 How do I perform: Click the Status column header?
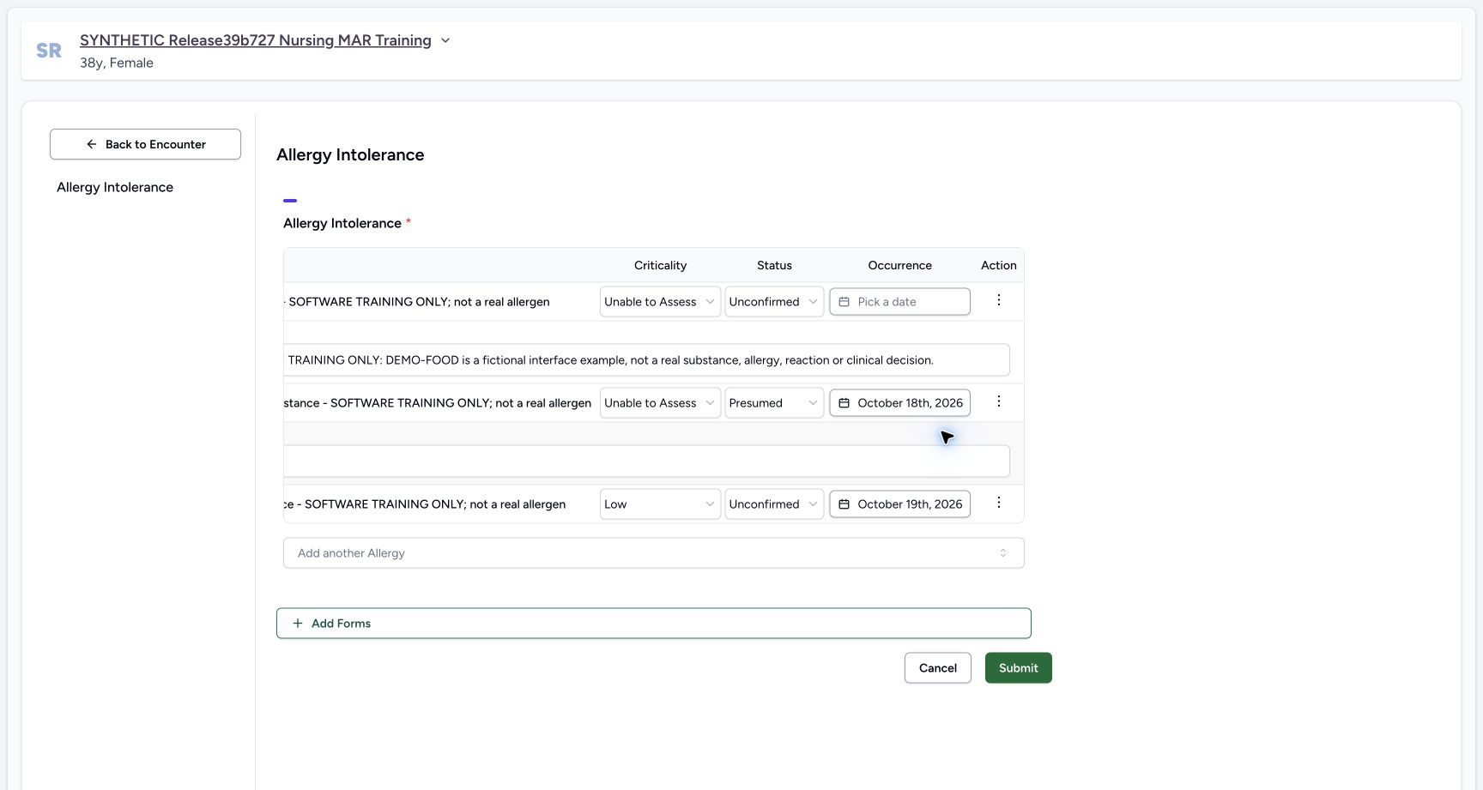pyautogui.click(x=774, y=266)
